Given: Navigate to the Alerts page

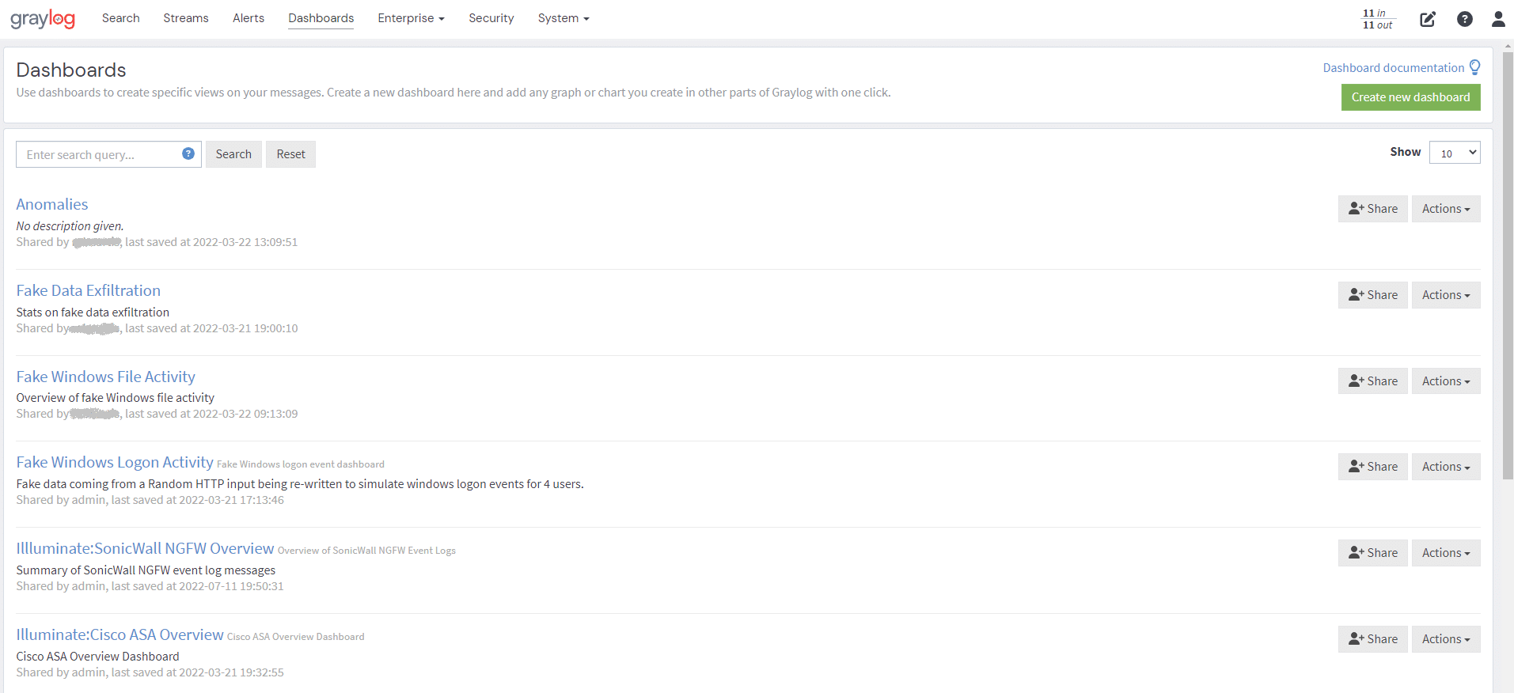Looking at the screenshot, I should [249, 18].
